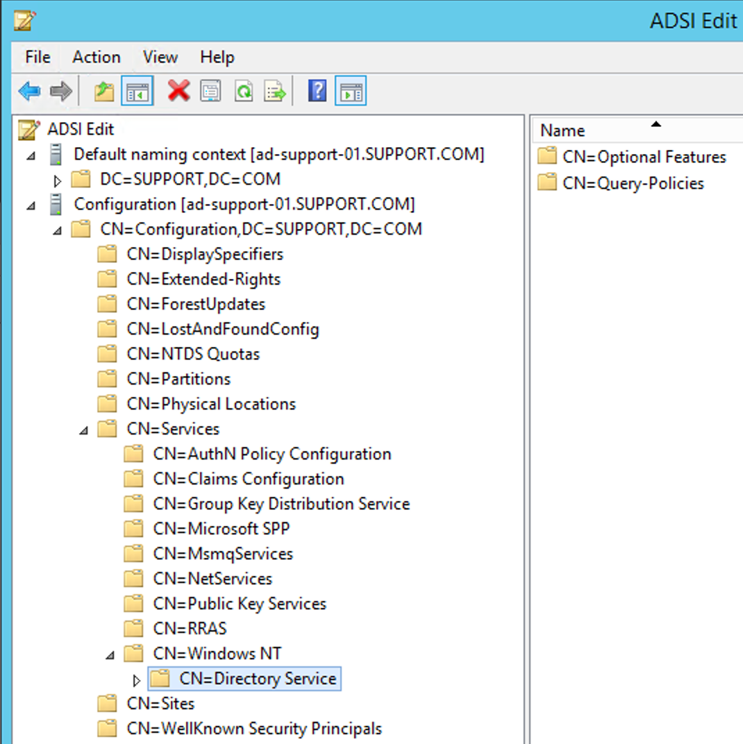The image size is (743, 744).
Task: Open Help using the question mark icon
Action: click(317, 91)
